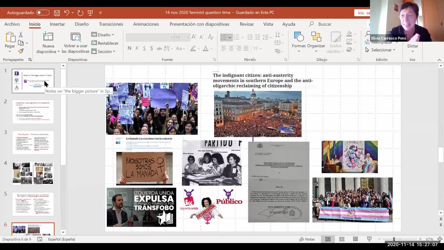Open the Revisar tab
Screen dimensions: 444x250
247,24
